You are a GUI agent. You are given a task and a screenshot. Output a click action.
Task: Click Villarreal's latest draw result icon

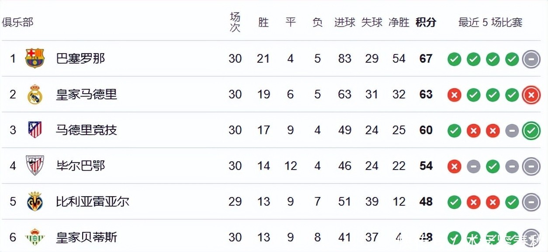coord(531,202)
